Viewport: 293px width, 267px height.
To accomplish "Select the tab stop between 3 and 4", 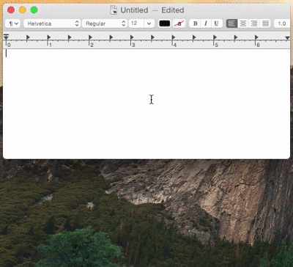I will pyautogui.click(x=152, y=37).
